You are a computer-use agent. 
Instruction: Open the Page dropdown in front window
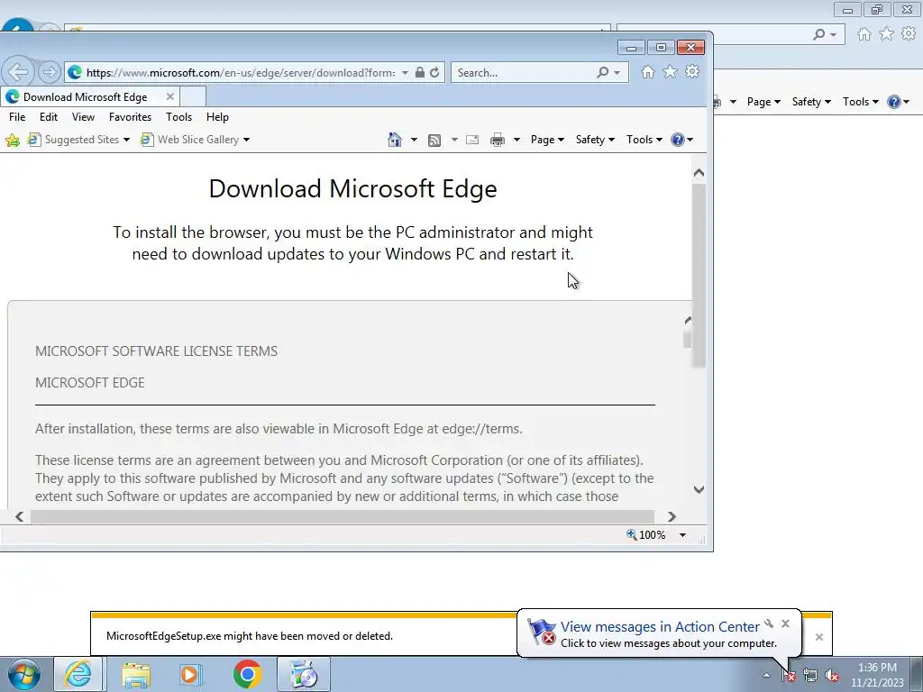tap(547, 140)
